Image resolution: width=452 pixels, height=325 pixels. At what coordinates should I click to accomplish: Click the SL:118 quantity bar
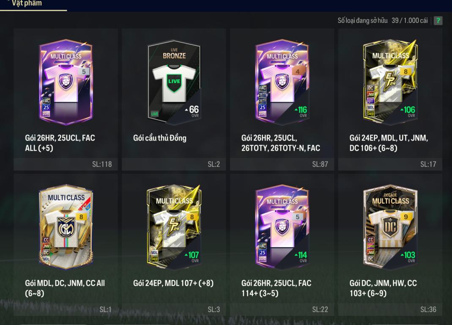pos(66,164)
